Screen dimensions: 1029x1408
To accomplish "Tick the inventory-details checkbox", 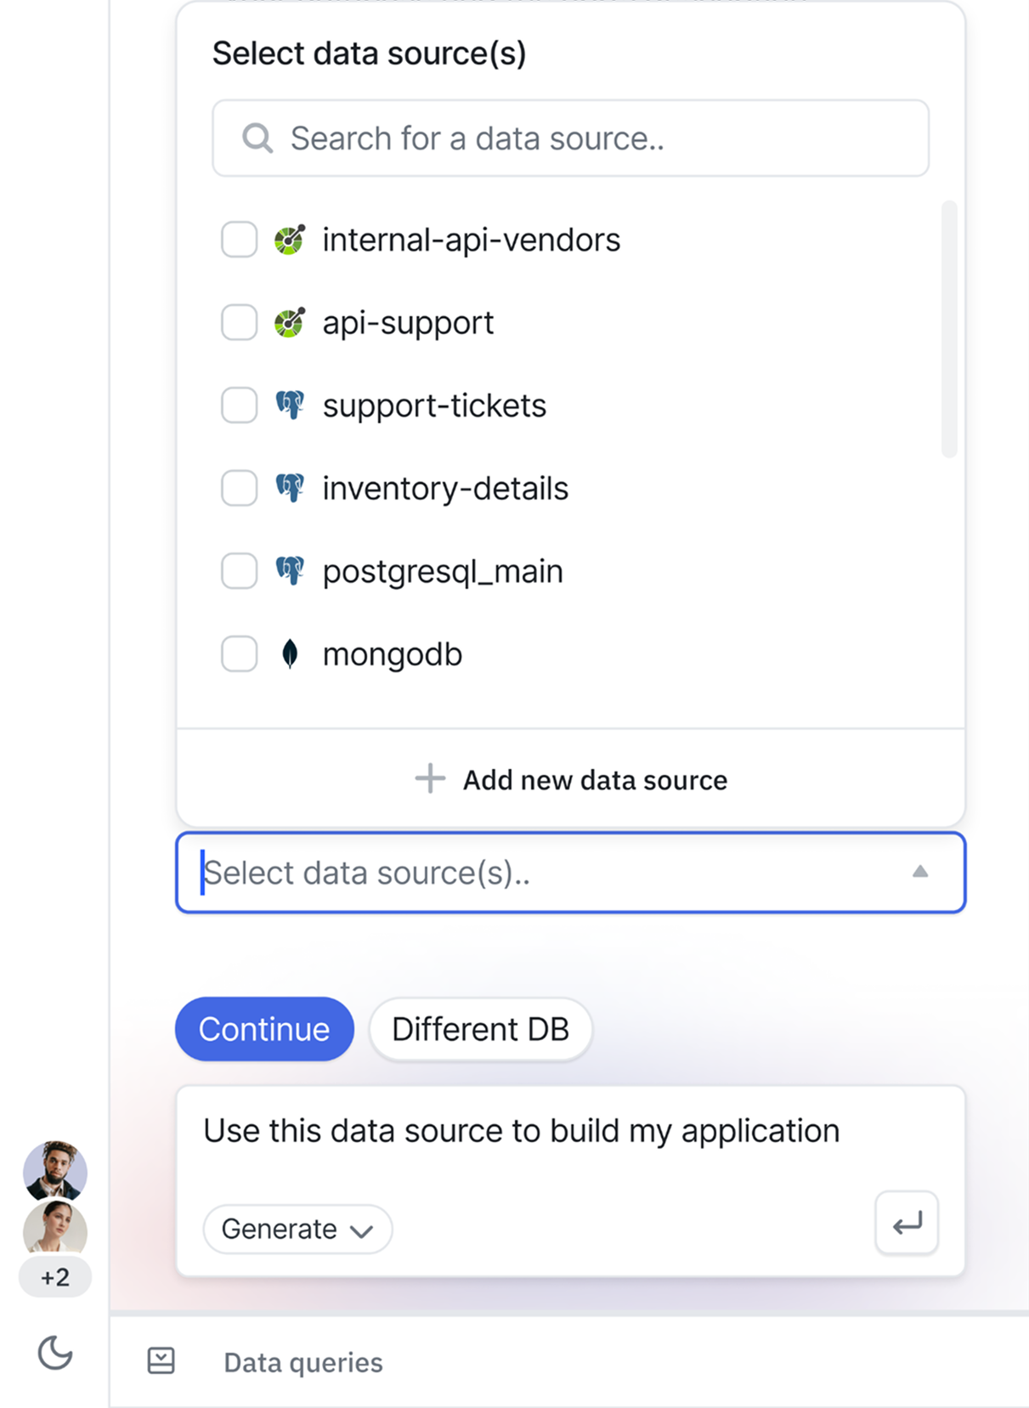I will pyautogui.click(x=240, y=489).
